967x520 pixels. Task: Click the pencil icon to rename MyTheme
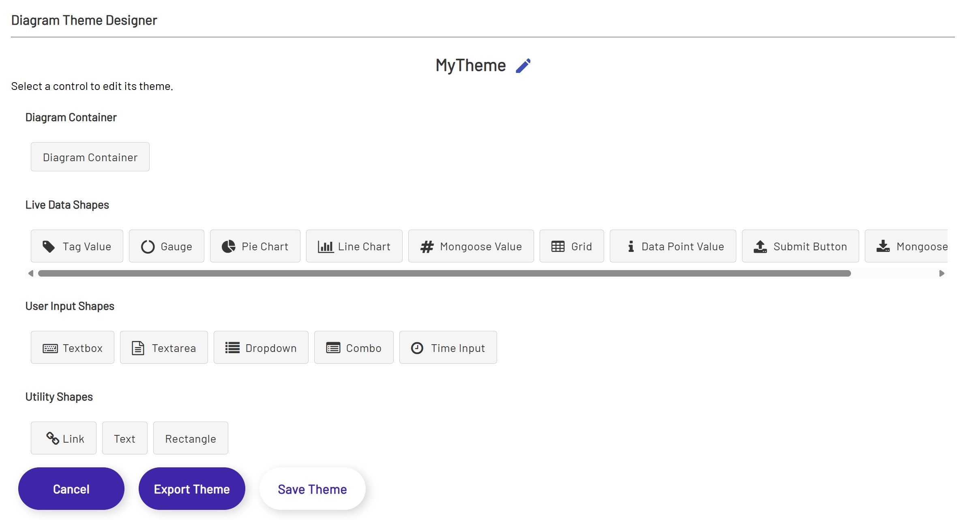523,65
